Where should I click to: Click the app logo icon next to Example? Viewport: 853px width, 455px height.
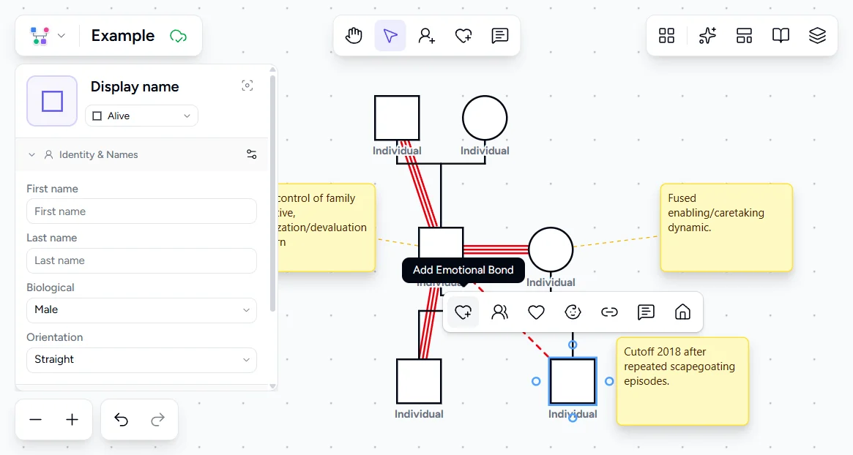pos(40,36)
